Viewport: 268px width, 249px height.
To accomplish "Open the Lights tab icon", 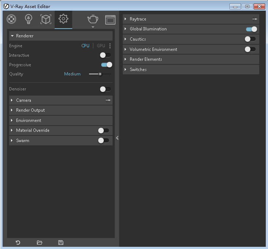I will tap(29, 19).
